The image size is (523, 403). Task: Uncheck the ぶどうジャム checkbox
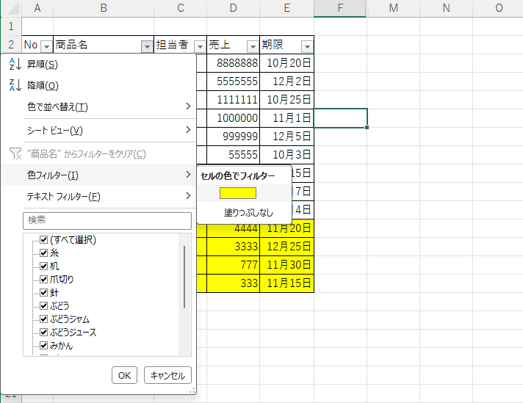(x=43, y=319)
